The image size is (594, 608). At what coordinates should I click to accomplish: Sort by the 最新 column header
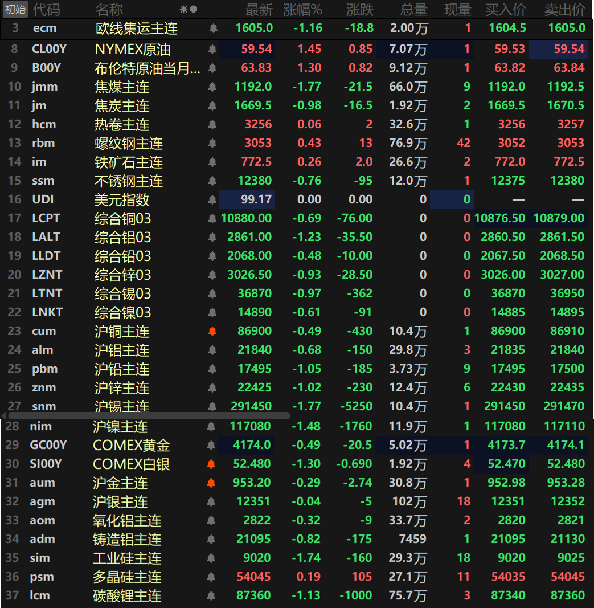click(x=259, y=10)
